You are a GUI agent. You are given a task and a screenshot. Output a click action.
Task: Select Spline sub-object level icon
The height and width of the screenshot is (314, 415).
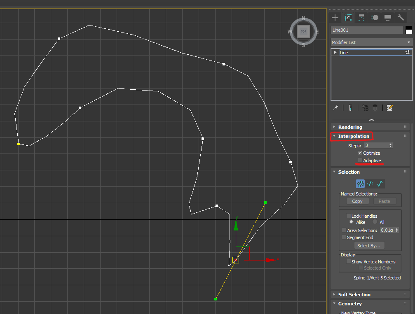(x=380, y=184)
